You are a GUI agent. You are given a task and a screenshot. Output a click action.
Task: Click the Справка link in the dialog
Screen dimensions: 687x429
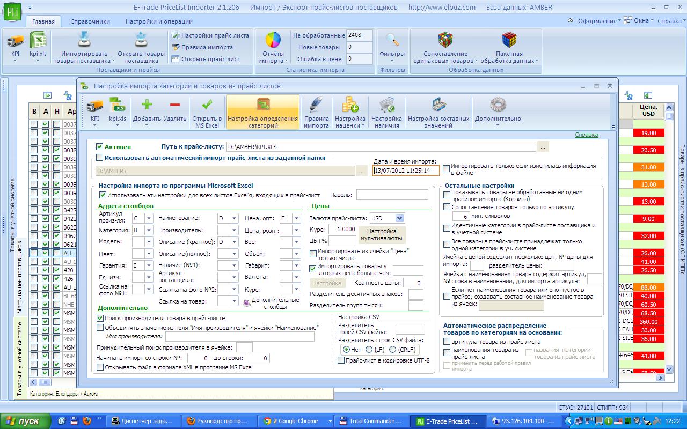[587, 135]
